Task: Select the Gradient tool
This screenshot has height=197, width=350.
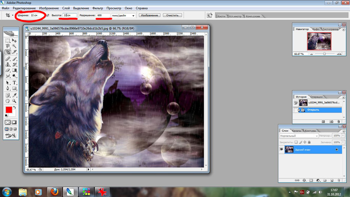Action: click(x=14, y=70)
